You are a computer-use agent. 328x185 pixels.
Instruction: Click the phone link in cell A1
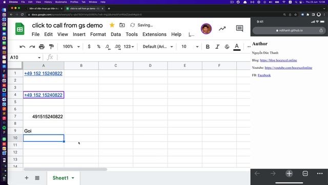pyautogui.click(x=43, y=73)
